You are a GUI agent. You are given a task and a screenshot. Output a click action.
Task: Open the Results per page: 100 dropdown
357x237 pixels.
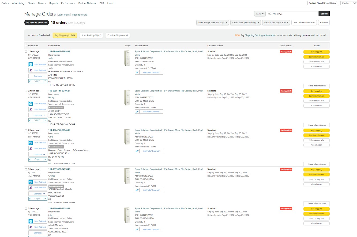coord(276,22)
